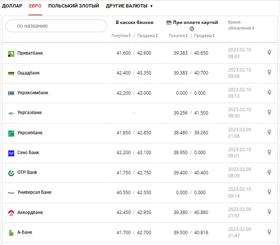Switch to the ДОЛЛАР tab

click(x=12, y=6)
